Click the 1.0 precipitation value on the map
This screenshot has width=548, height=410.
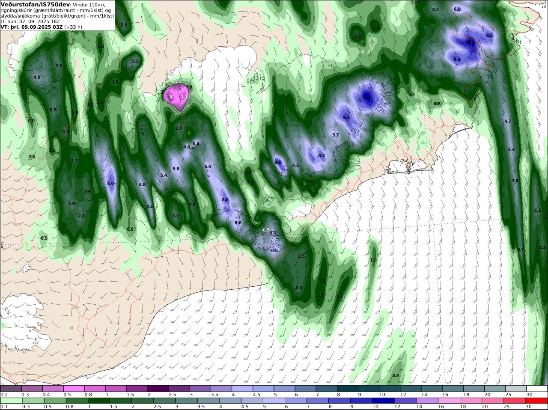[x=373, y=260]
